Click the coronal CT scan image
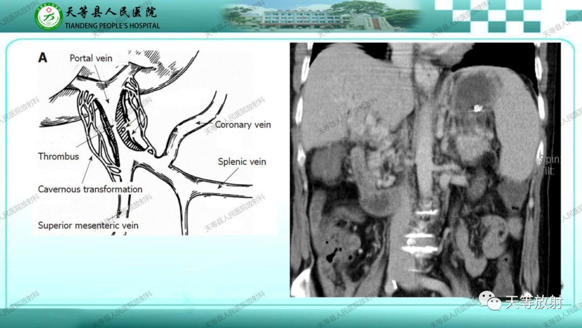582x328 pixels. (x=425, y=170)
